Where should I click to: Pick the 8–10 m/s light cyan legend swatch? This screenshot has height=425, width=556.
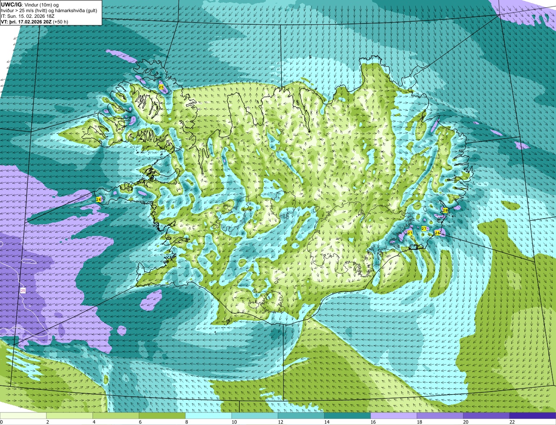(208, 415)
